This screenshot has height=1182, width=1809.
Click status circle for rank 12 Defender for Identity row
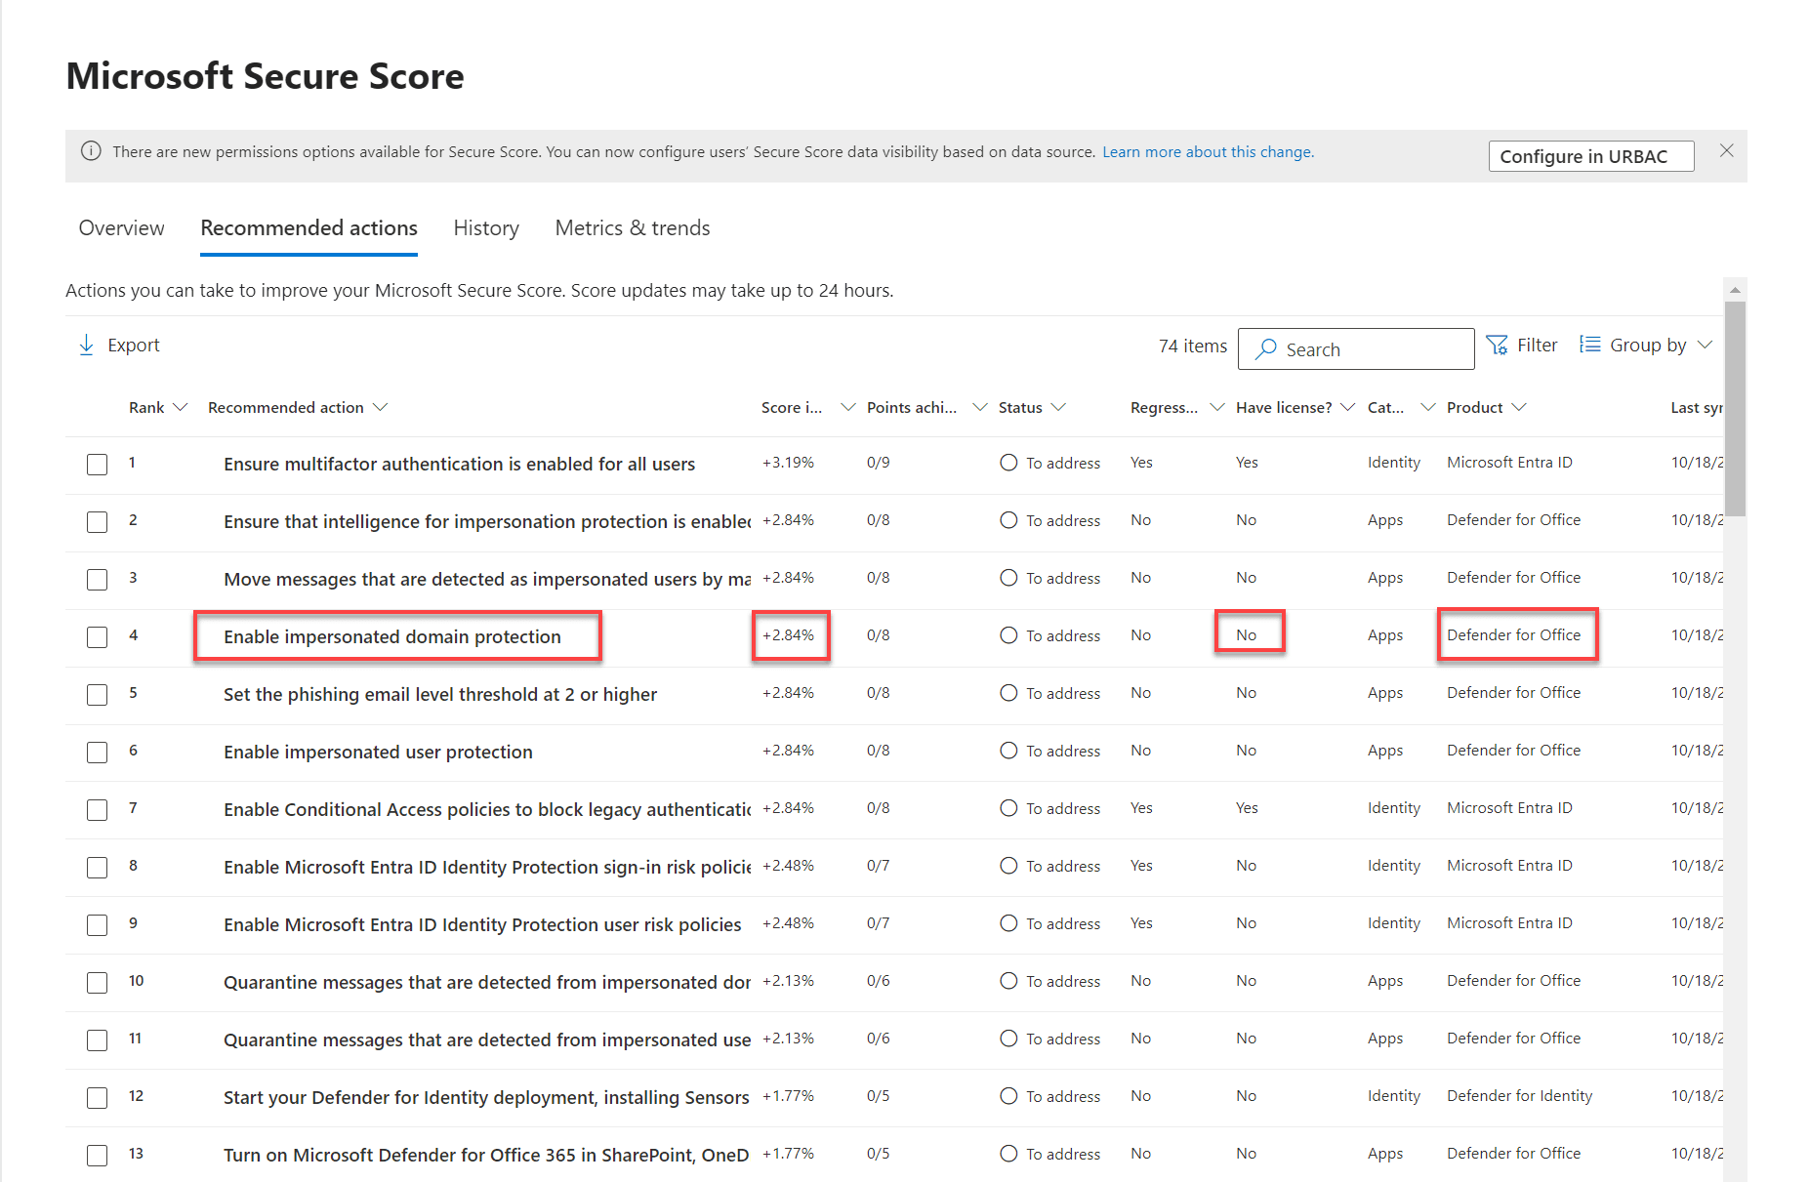click(x=1008, y=1096)
